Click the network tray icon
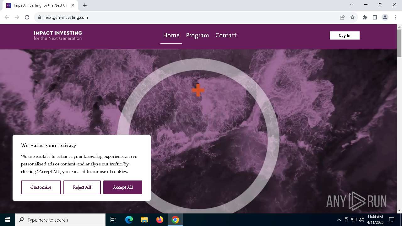 click(x=354, y=220)
